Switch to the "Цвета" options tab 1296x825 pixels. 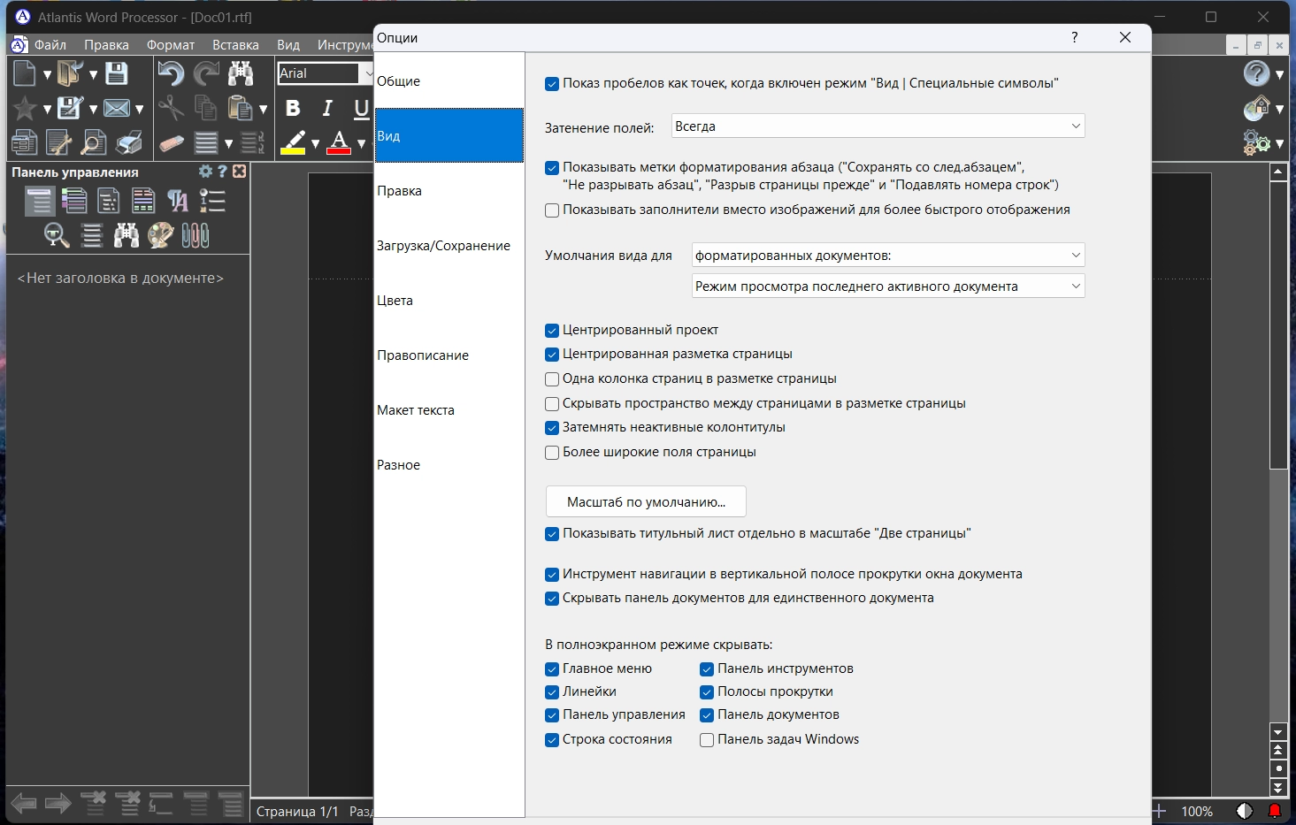(449, 301)
